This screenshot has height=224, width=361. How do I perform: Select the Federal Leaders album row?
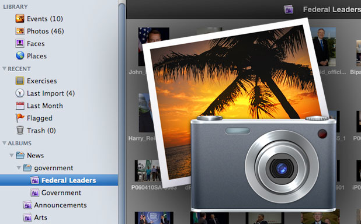pos(59,180)
